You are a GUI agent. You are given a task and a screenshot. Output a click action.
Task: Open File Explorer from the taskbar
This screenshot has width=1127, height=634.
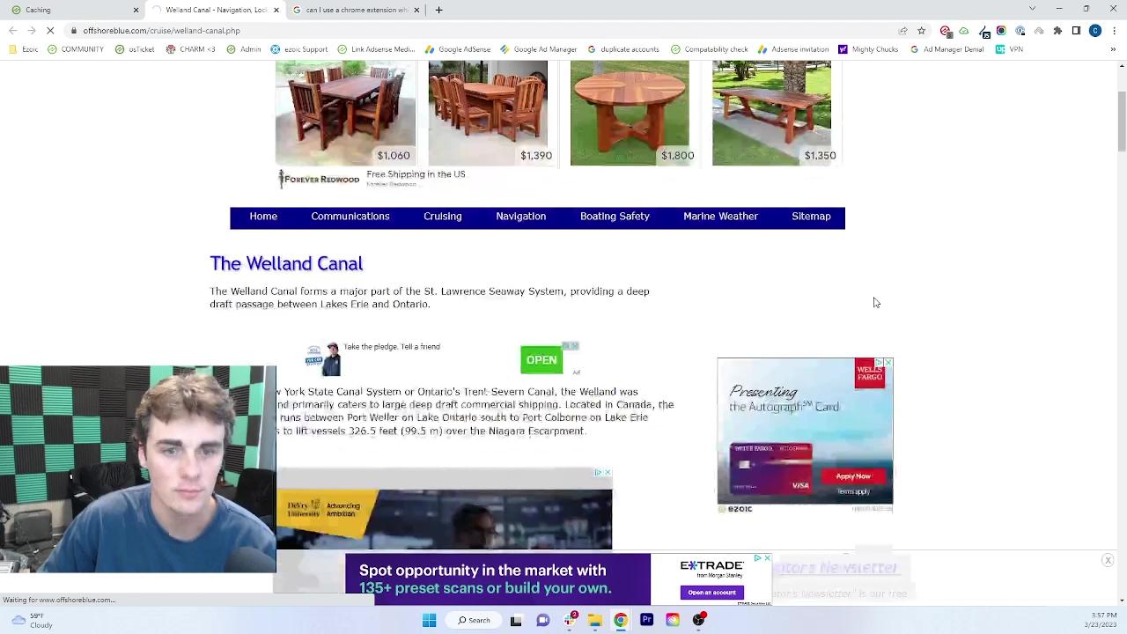pyautogui.click(x=595, y=620)
